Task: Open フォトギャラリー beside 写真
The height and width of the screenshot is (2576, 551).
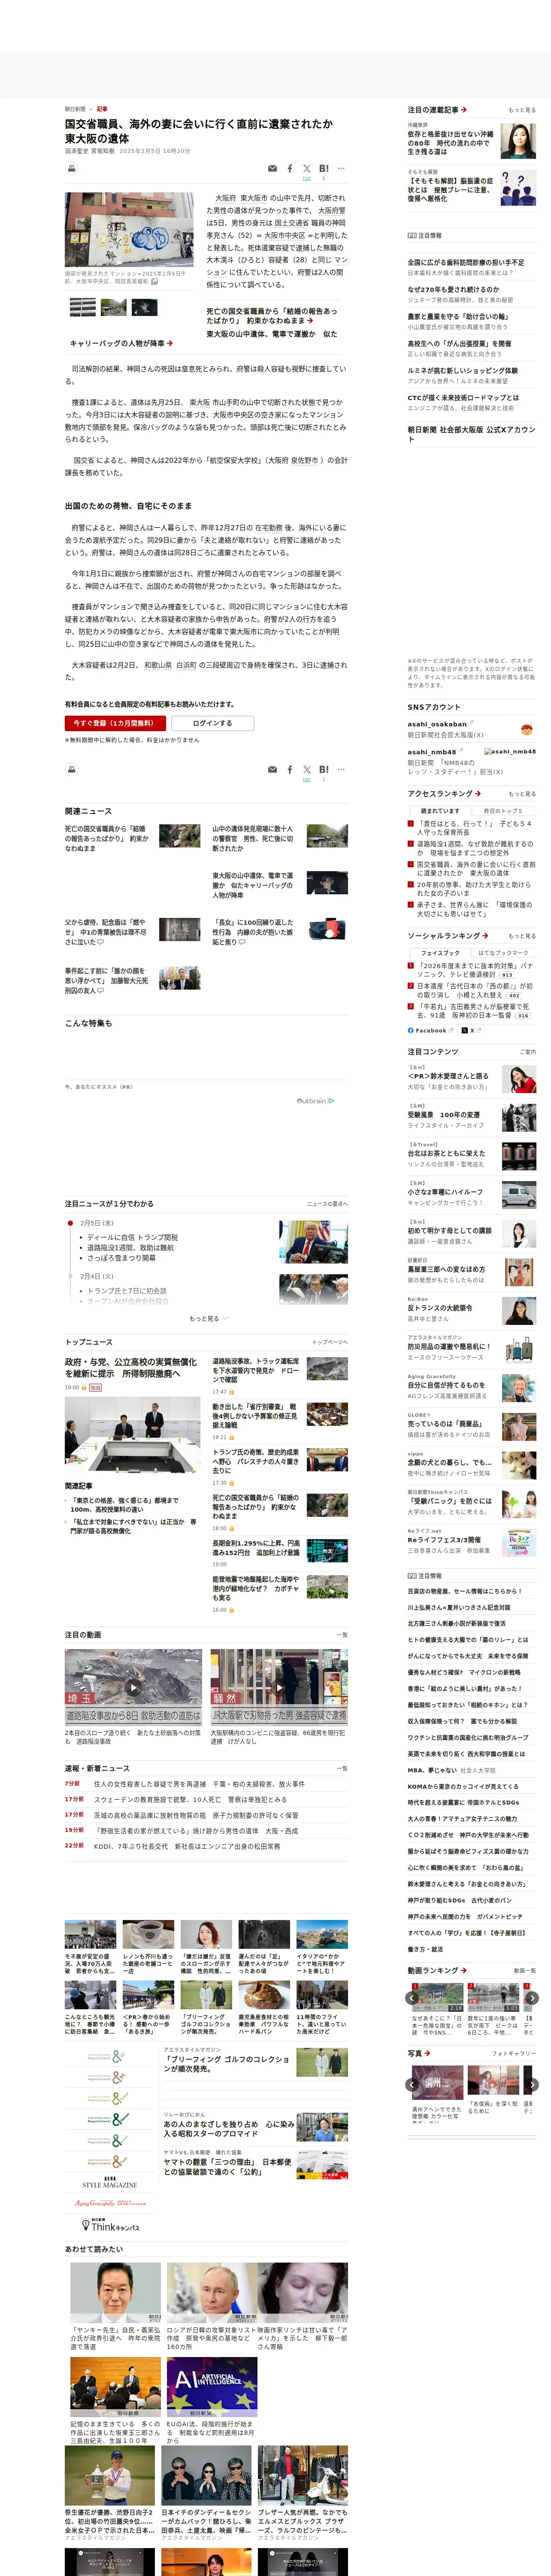Action: point(514,2053)
